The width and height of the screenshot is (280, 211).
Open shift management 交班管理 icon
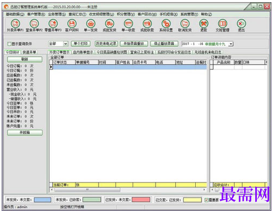tap(222, 24)
